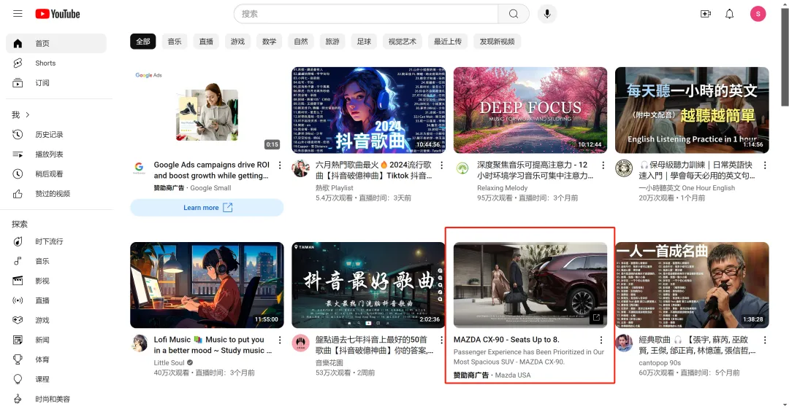
Task: Select the 直播 filter chip
Action: point(206,42)
